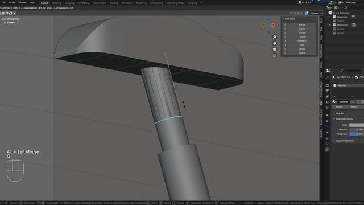Viewport: 364px width, 205px height.
Task: Open the outliner display mode dropdown
Action: tap(329, 7)
